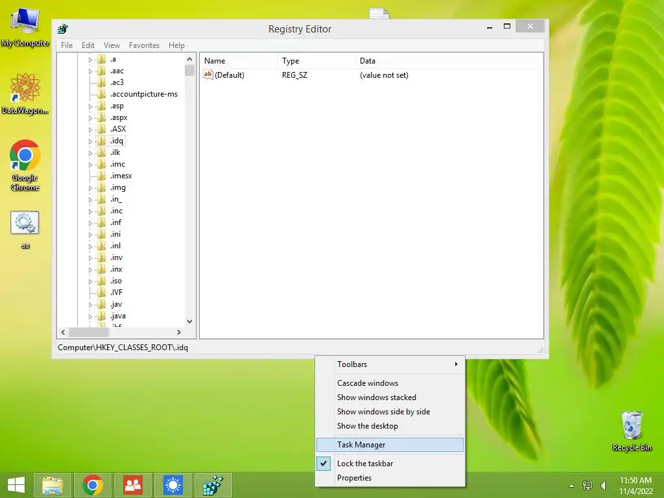Select the .inf registry key
This screenshot has width=664, height=498.
[115, 222]
